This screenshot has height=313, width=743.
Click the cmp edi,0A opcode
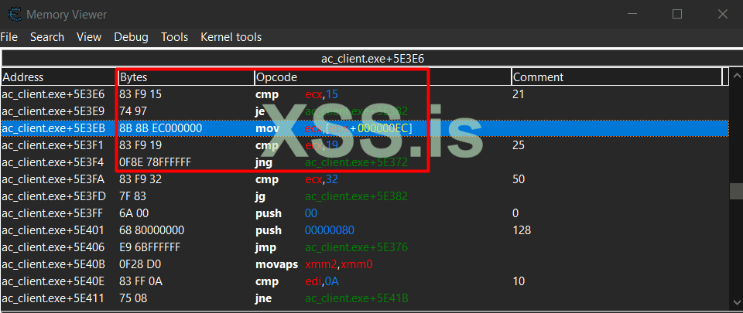[x=297, y=281]
